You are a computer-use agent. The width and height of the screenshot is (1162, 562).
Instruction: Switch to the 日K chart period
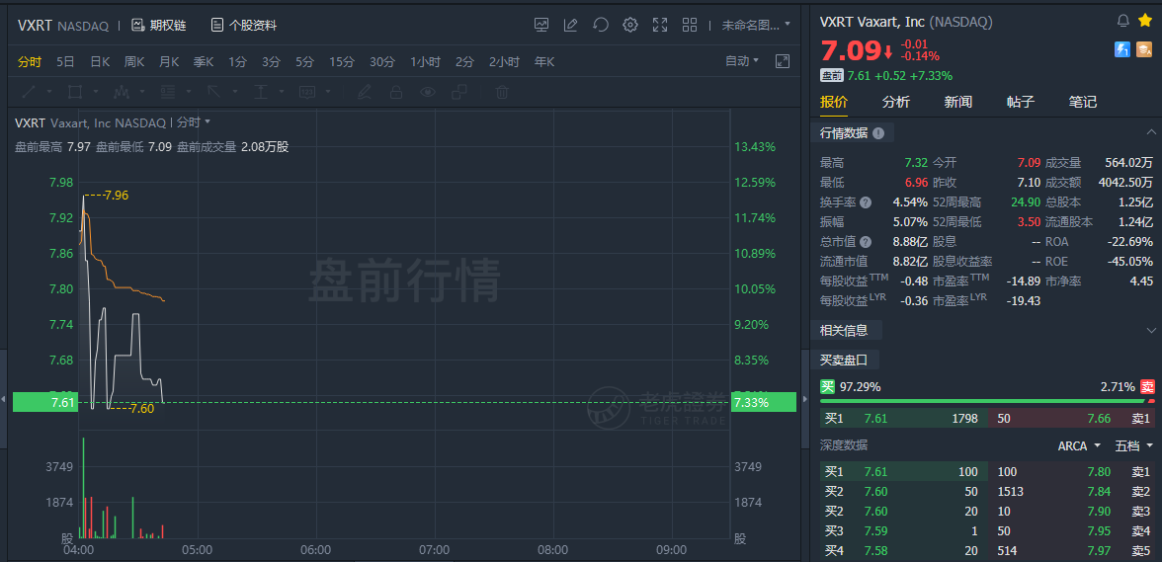[x=100, y=62]
